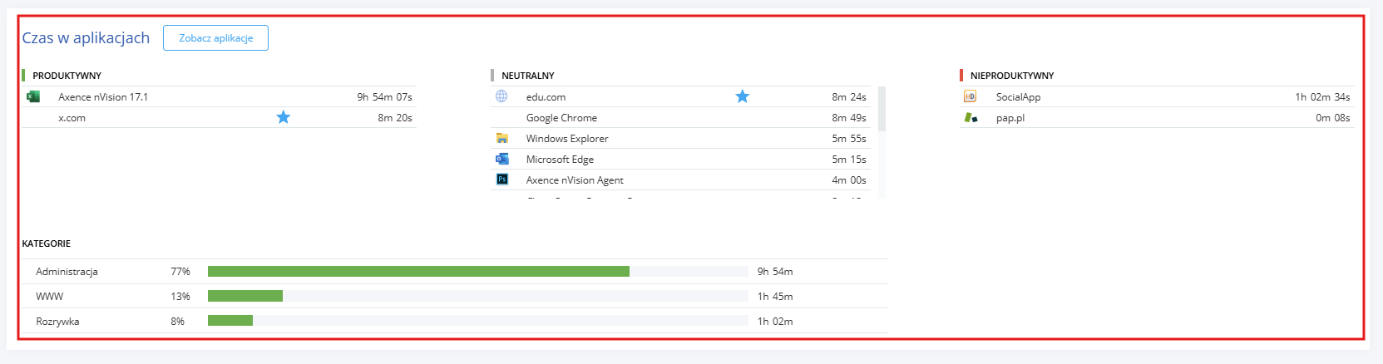Click the edu.com globe icon
The width and height of the screenshot is (1383, 364).
[501, 96]
